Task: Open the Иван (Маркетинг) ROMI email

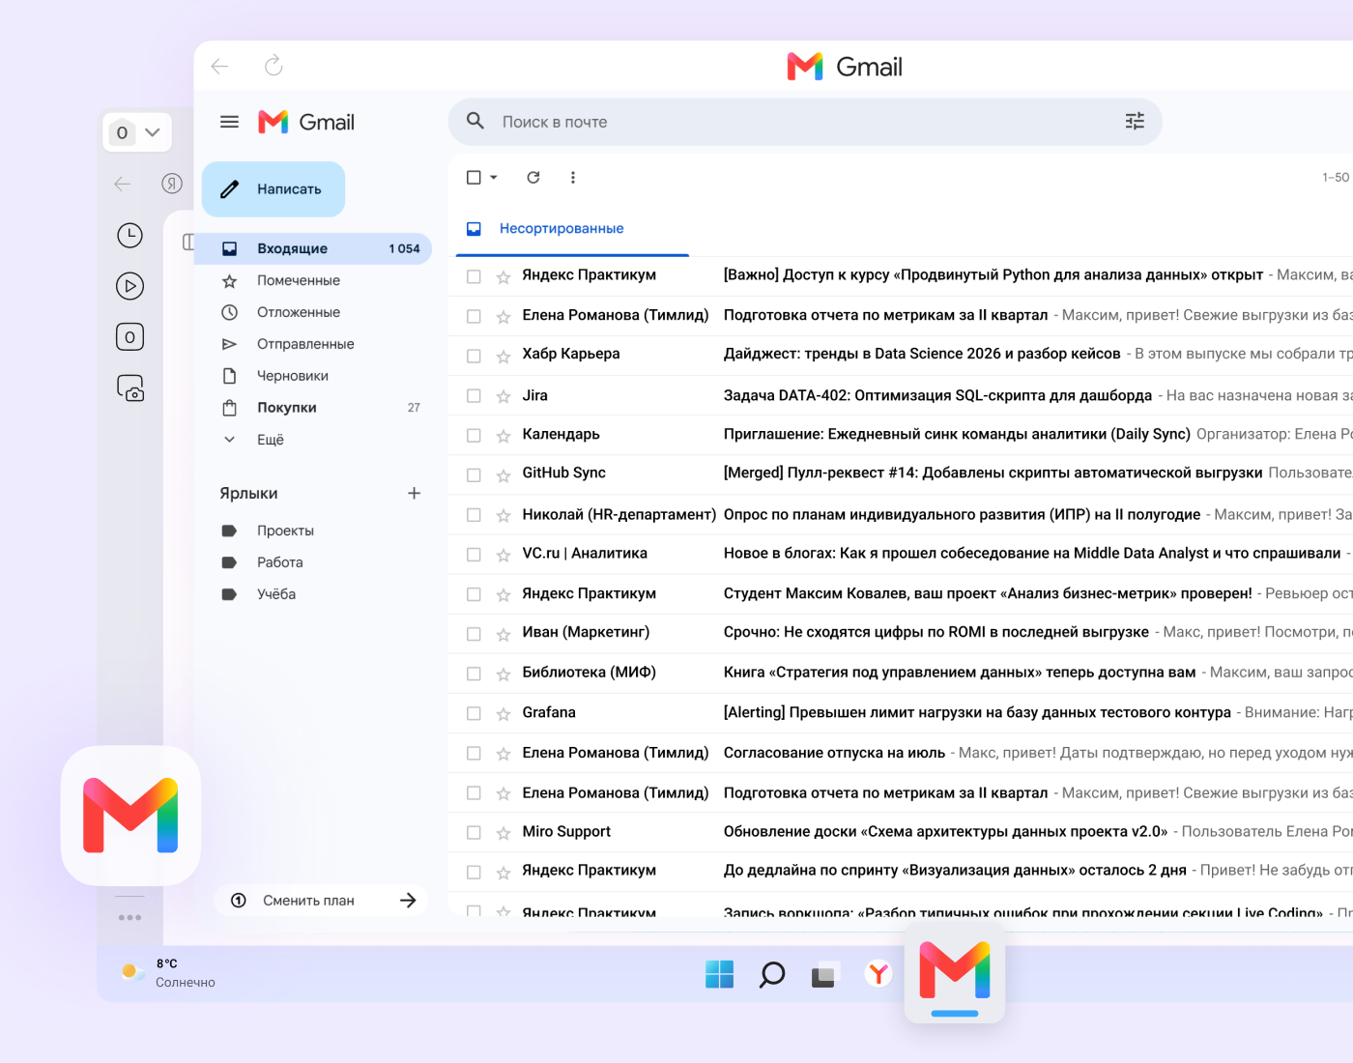Action: [x=901, y=633]
